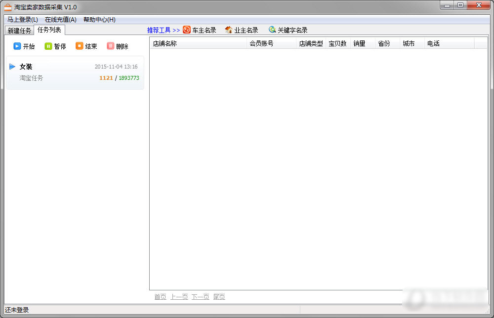Open the 车主名录 tool icon
494x318 pixels.
pos(187,30)
